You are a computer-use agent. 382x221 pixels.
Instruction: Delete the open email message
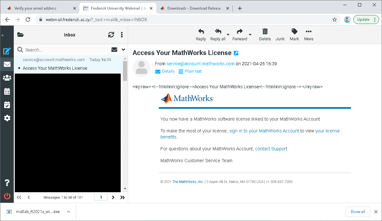(265, 35)
